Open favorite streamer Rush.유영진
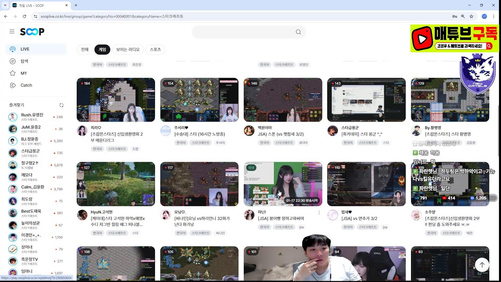This screenshot has height=282, width=501. [36, 117]
